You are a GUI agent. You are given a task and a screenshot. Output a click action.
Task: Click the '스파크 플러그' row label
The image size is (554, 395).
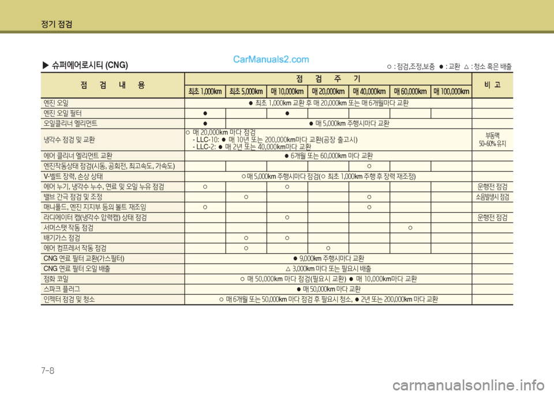click(62, 289)
